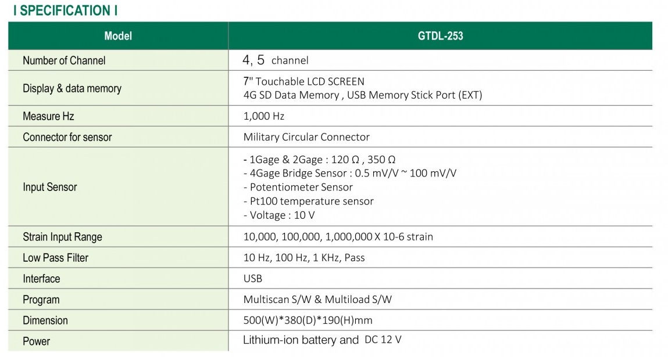Select the '4, 5 channel' value

pyautogui.click(x=275, y=60)
